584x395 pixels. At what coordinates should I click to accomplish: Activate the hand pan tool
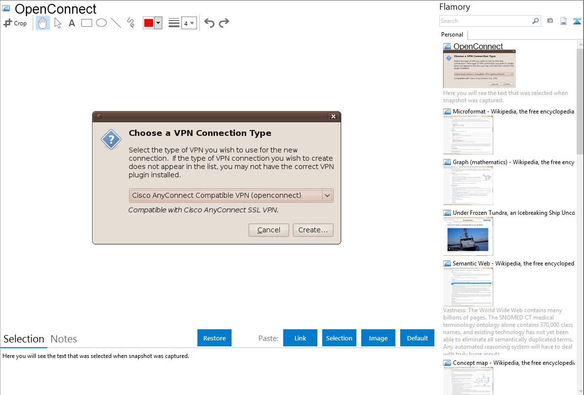coord(43,23)
